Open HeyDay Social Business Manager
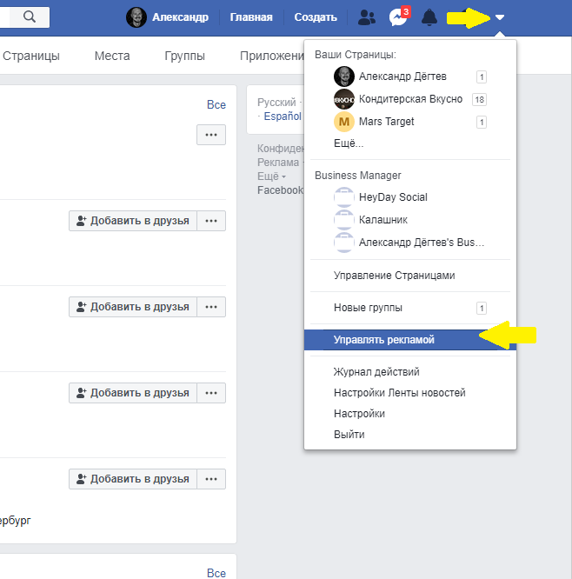Image resolution: width=572 pixels, height=579 pixels. click(x=410, y=197)
